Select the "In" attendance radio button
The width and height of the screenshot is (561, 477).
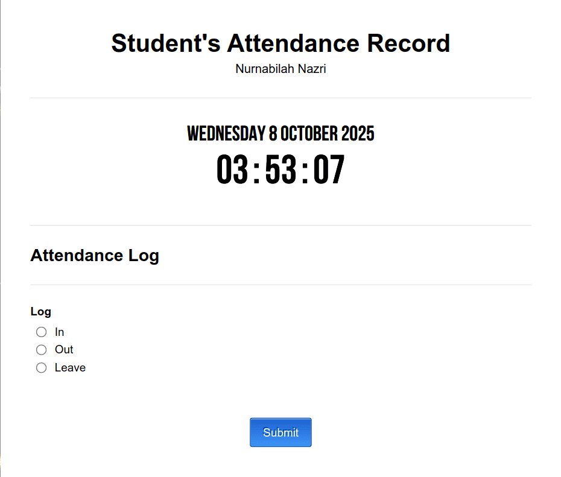coord(41,332)
